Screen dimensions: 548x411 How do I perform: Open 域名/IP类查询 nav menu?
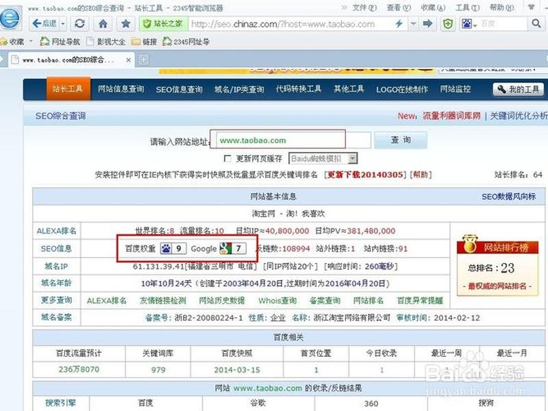click(239, 89)
